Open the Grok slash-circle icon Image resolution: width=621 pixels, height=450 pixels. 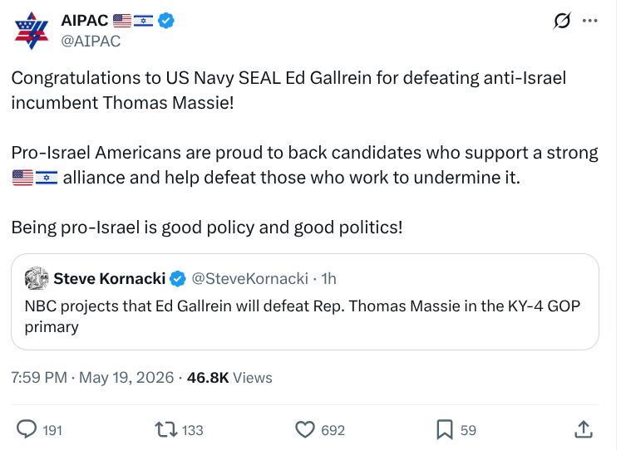[562, 21]
